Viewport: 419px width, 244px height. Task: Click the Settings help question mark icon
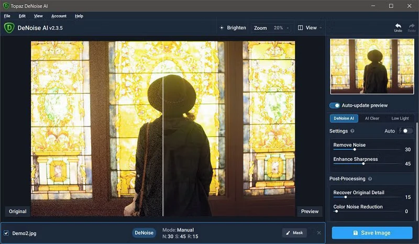point(352,131)
